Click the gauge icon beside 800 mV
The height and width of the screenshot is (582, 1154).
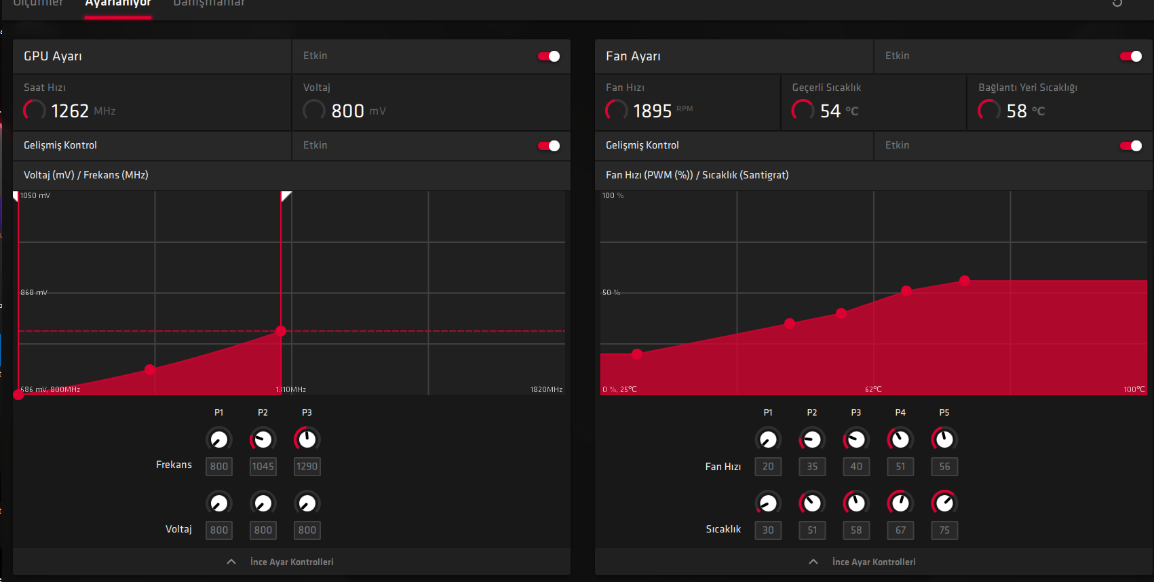click(x=314, y=110)
